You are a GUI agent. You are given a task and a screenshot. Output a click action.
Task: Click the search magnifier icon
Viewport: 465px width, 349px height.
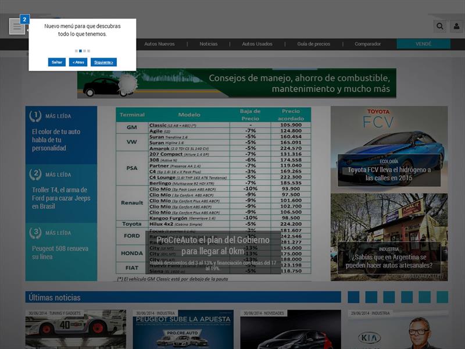440,27
